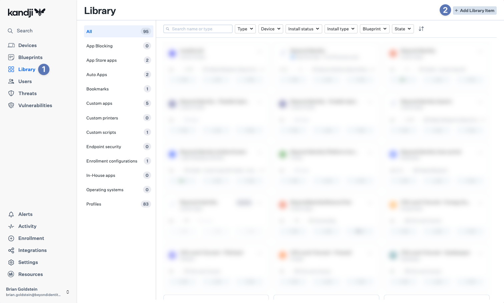The image size is (504, 303).
Task: Click the Integrations icon
Action: tap(11, 250)
